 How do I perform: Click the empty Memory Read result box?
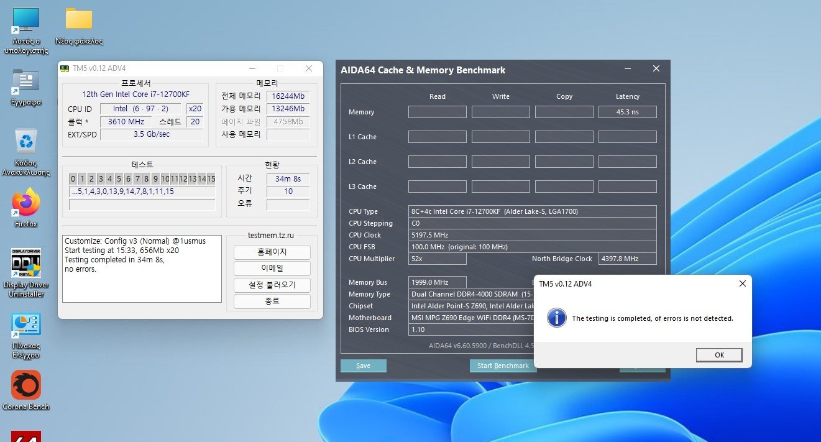coord(438,112)
